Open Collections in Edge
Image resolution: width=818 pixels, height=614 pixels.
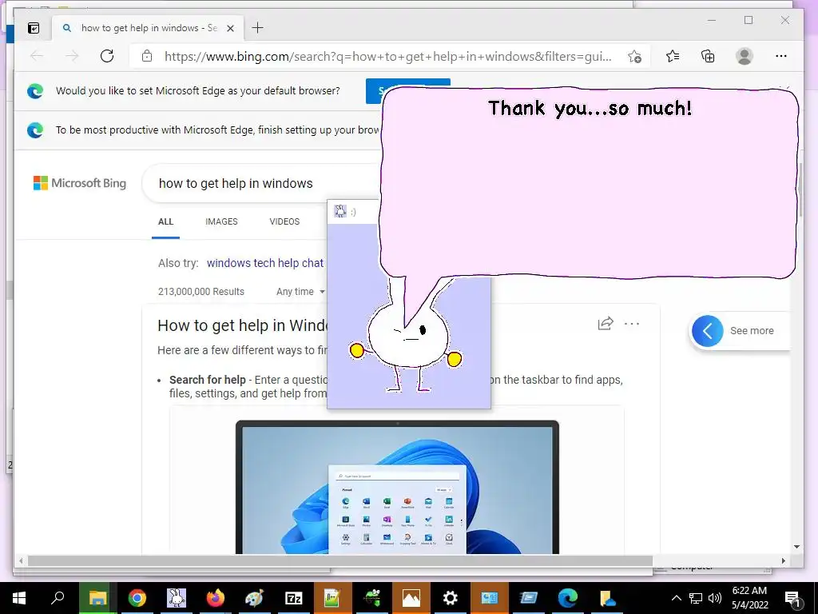[x=708, y=56]
